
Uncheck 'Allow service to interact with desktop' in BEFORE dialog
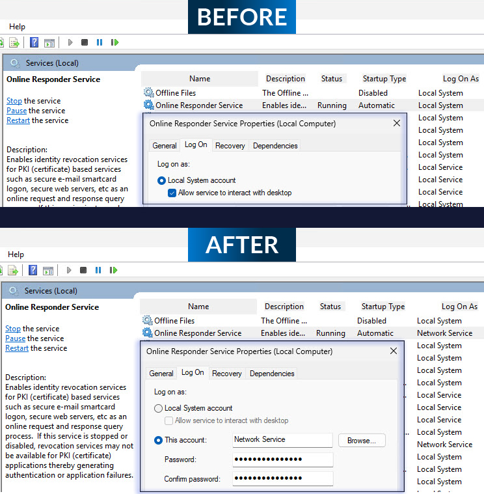coord(172,193)
